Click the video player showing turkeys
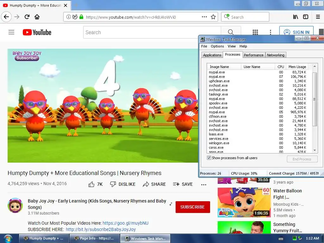The height and width of the screenshot is (243, 324). 103,106
